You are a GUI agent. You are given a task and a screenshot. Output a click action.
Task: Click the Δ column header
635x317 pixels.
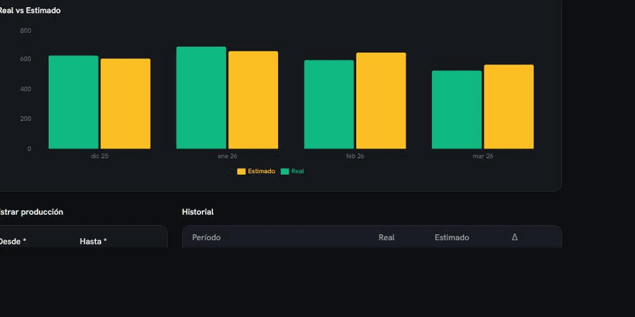pos(514,237)
